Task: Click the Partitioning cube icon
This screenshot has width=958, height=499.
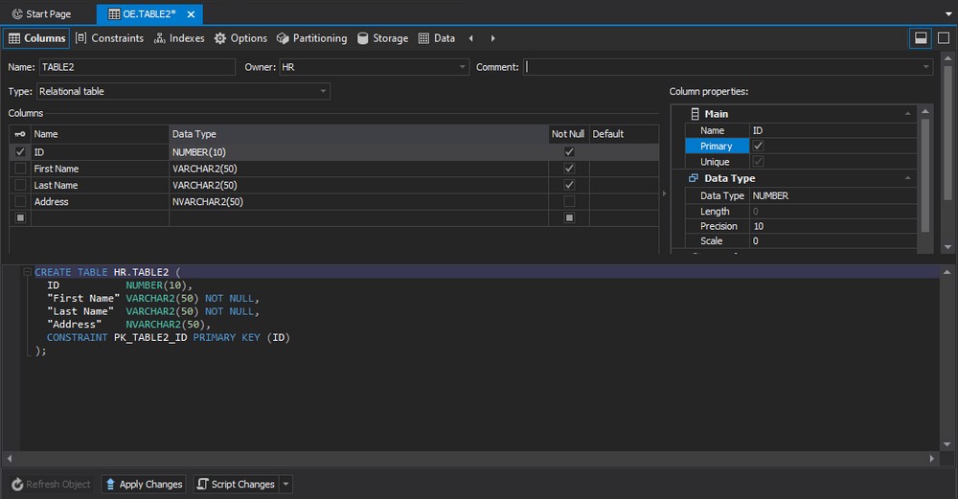Action: point(283,38)
